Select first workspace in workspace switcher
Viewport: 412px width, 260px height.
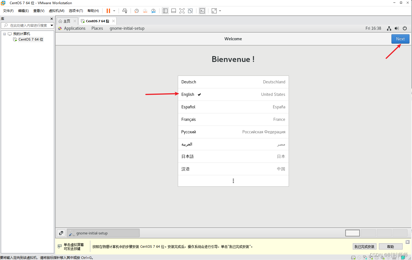pyautogui.click(x=353, y=233)
